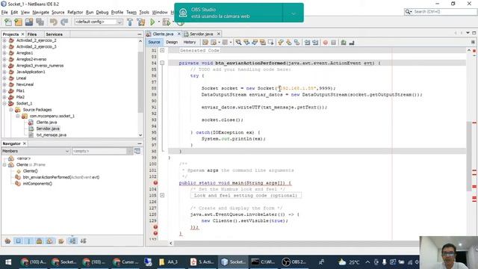Click the Redo arrow icon
478x269 pixels.
(x=64, y=22)
